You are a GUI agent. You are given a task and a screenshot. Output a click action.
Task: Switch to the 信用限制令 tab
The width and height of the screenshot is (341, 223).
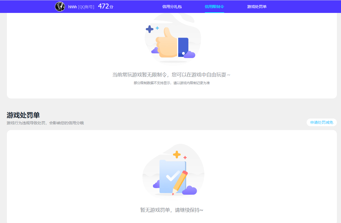click(x=215, y=7)
